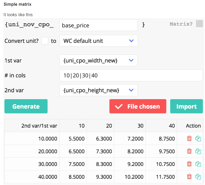The image size is (205, 185).
Task: Duplicate the 30.0000 matrix row
Action: coord(198,164)
